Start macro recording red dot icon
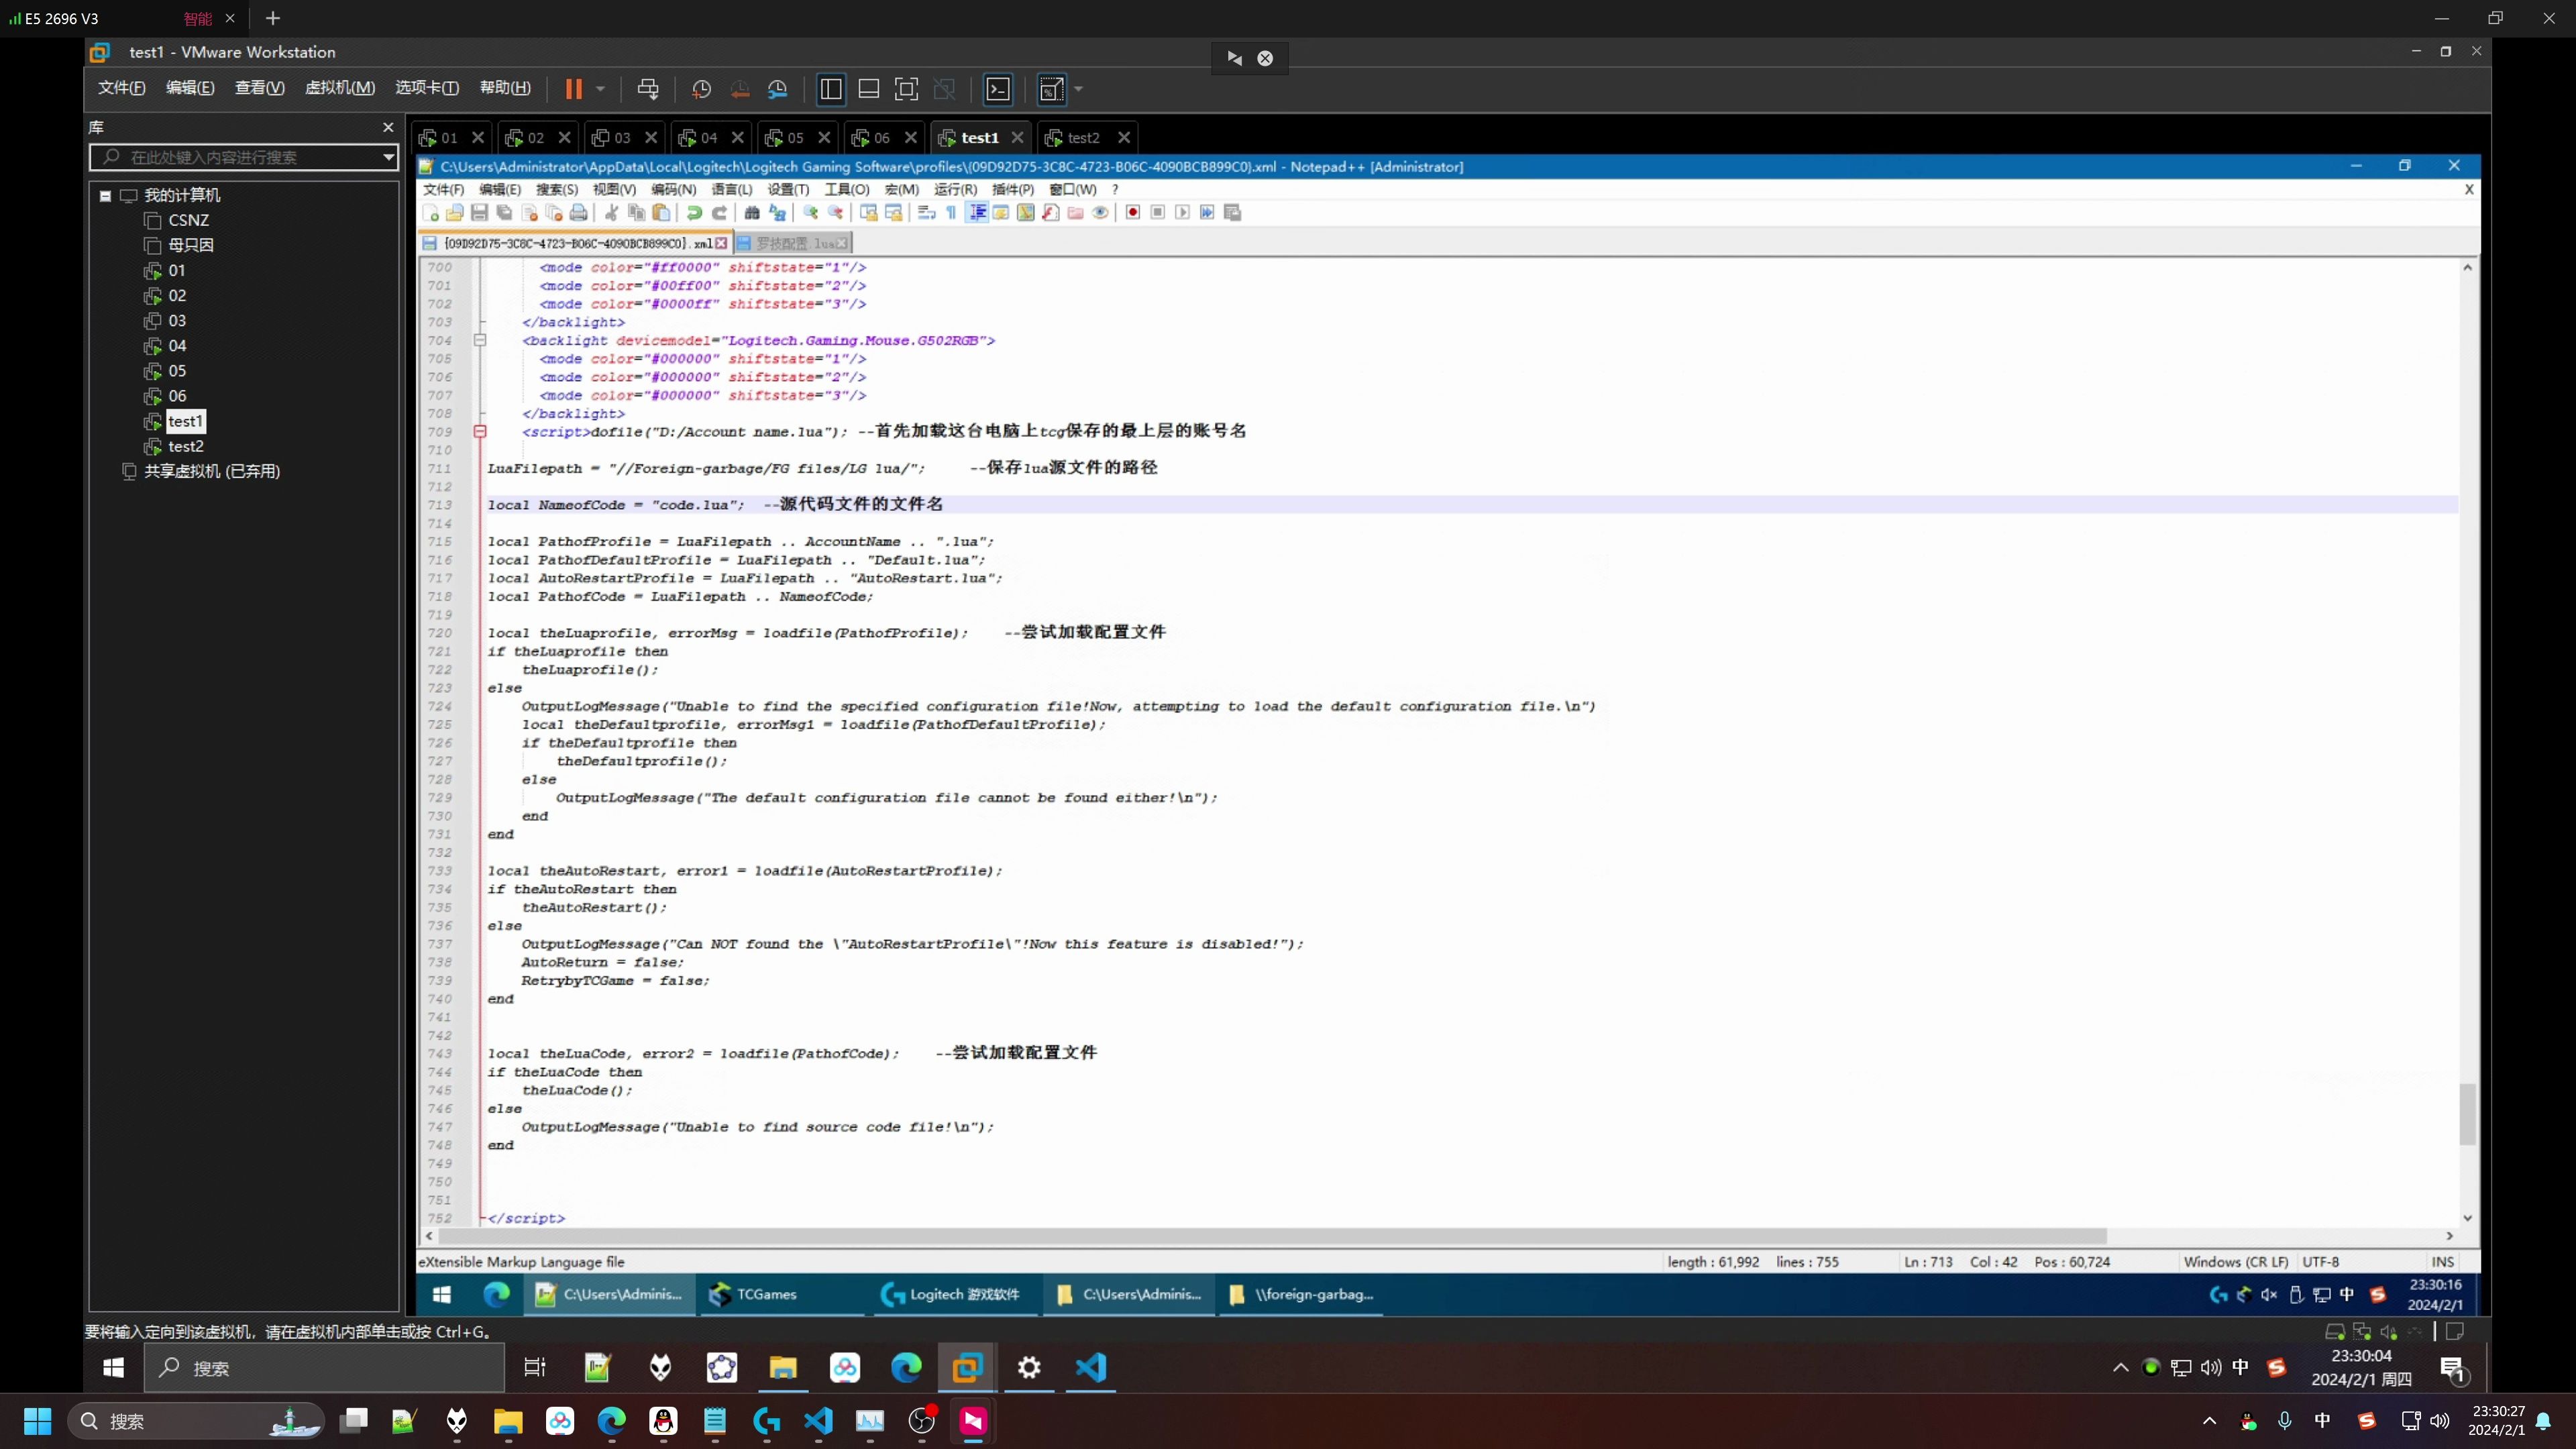The width and height of the screenshot is (2576, 1449). coord(1132,212)
